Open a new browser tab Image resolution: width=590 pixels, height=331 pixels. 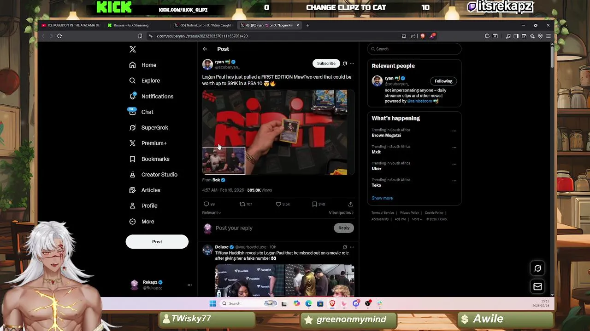click(x=308, y=25)
